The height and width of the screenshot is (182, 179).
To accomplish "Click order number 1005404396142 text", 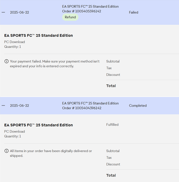I will pos(82,108).
